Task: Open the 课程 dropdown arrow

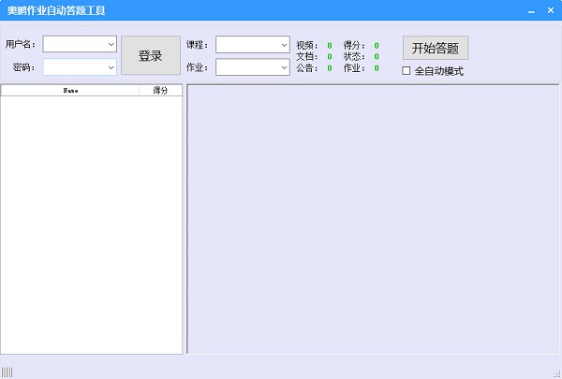Action: click(284, 44)
